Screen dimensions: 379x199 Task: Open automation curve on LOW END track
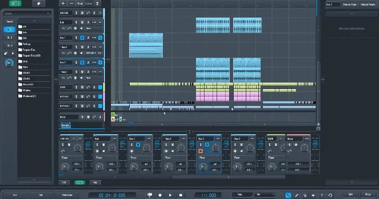coord(88,13)
